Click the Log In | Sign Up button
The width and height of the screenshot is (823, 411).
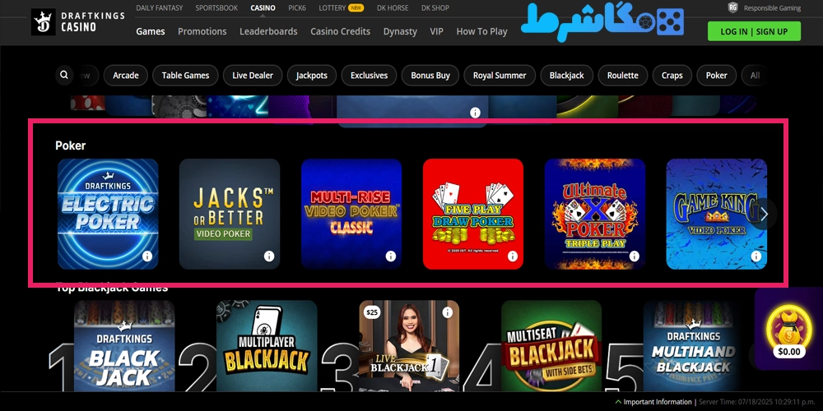click(754, 31)
